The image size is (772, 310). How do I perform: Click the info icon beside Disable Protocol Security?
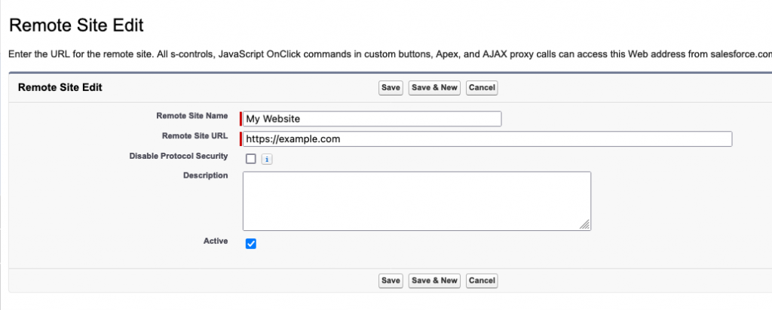click(x=267, y=159)
